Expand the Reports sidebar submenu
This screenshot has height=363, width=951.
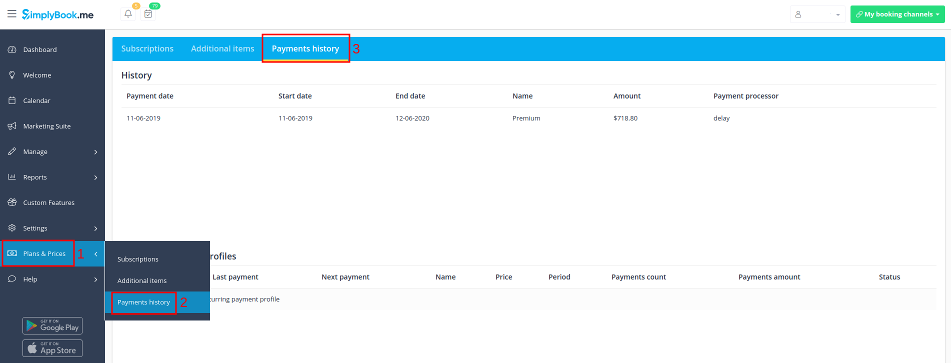(95, 177)
